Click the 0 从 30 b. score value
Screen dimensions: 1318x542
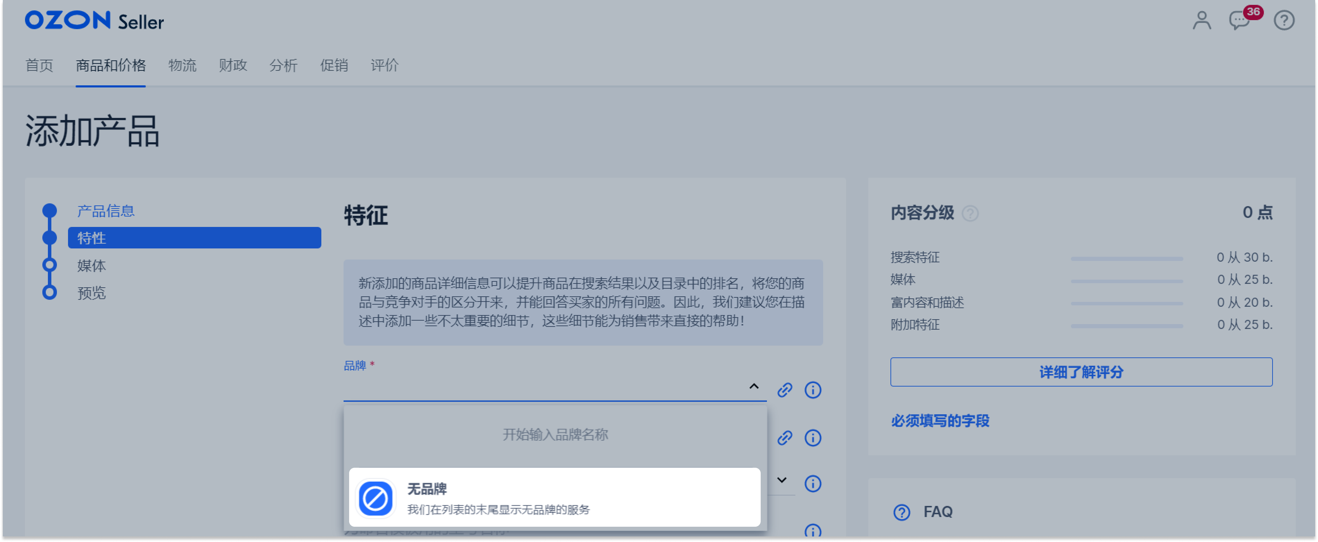pyautogui.click(x=1244, y=257)
